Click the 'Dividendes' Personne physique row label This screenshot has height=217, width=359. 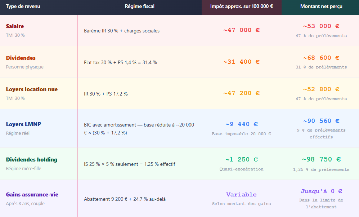pos(21,58)
